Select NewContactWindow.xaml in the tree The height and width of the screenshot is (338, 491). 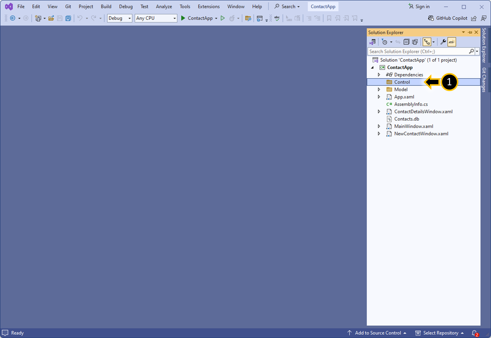(421, 134)
